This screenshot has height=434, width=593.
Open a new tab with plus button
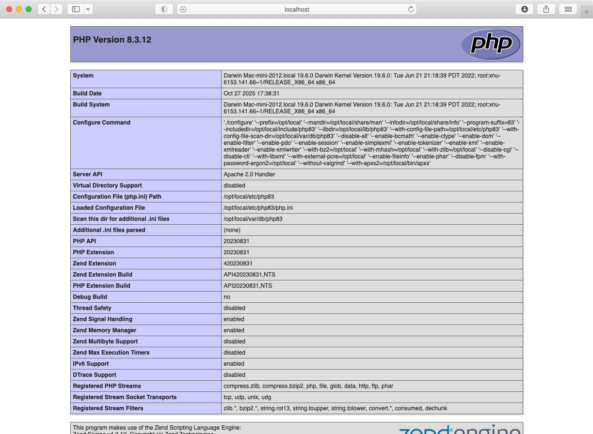point(587,12)
